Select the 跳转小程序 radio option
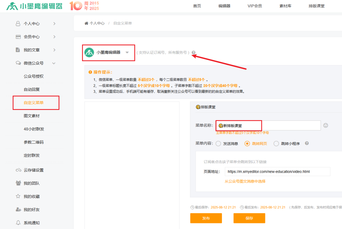This screenshot has width=342, height=229. tap(276, 143)
